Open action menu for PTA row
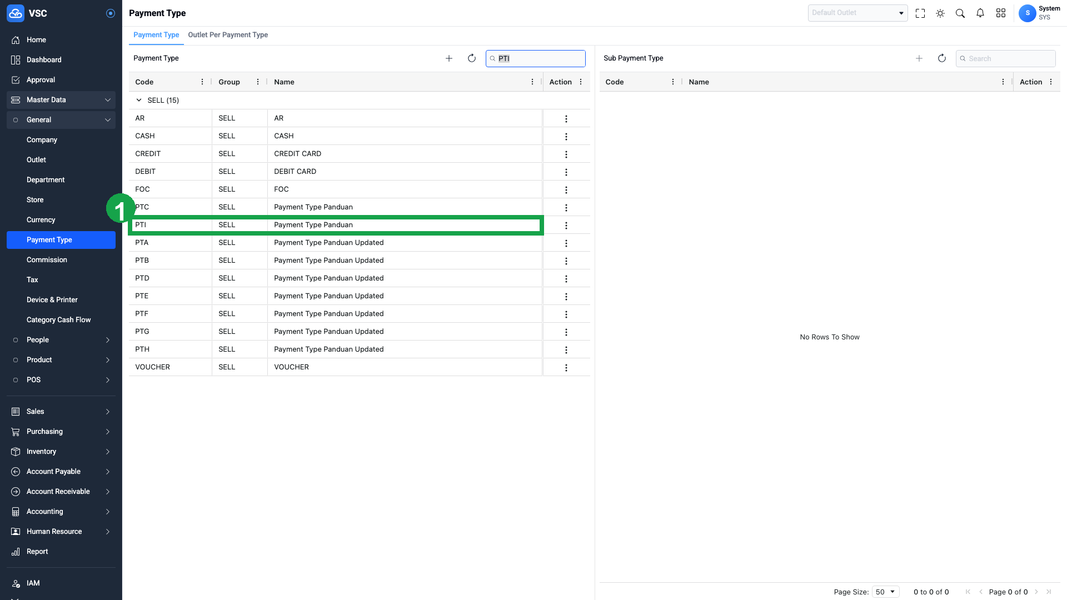This screenshot has height=600, width=1067. click(566, 243)
